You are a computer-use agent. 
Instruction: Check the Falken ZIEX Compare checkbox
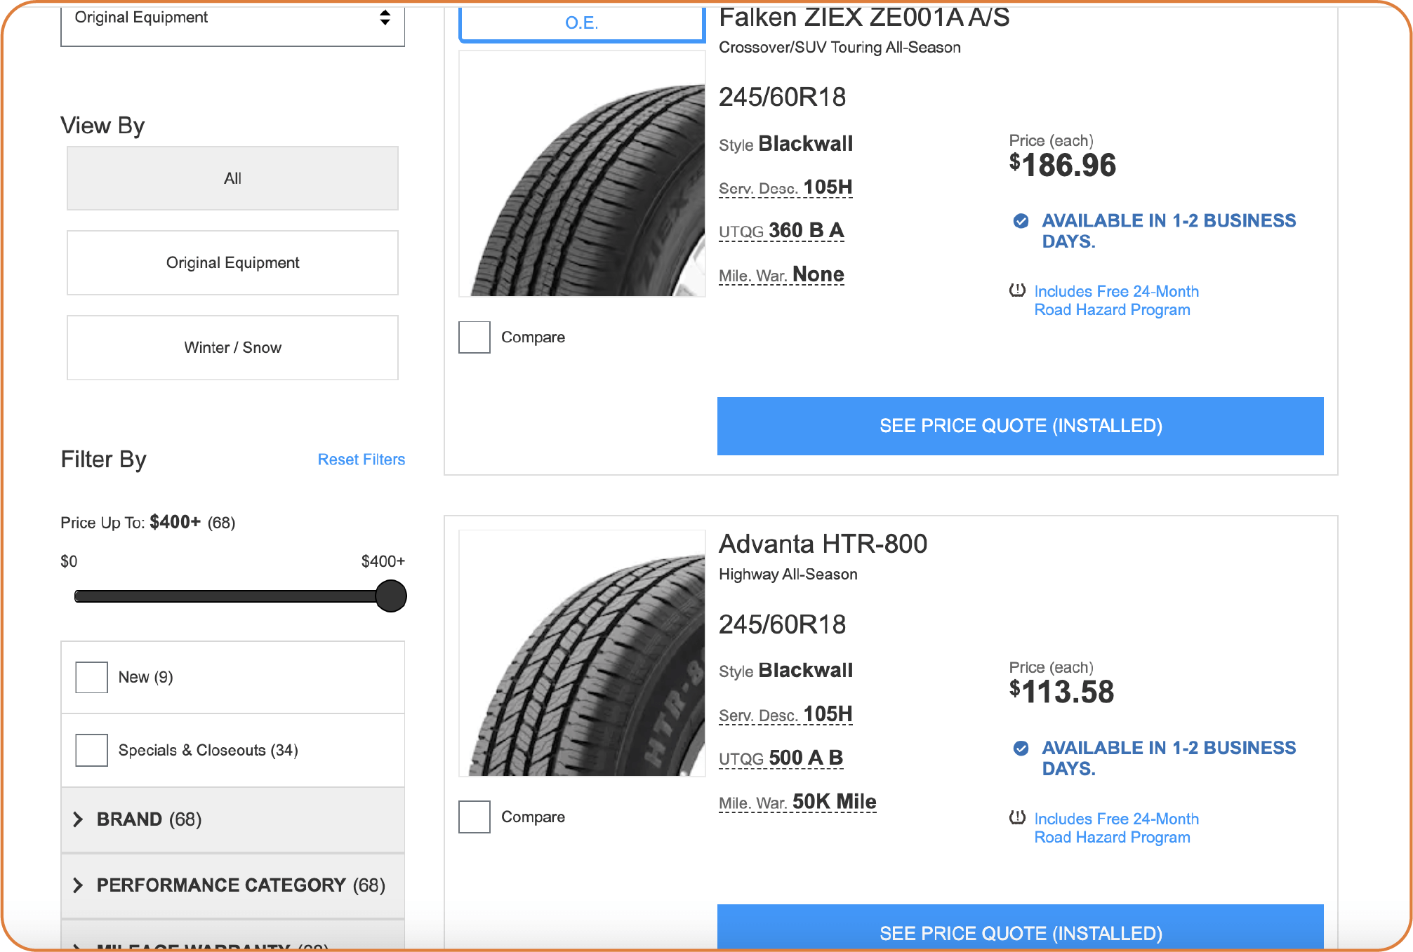coord(475,337)
